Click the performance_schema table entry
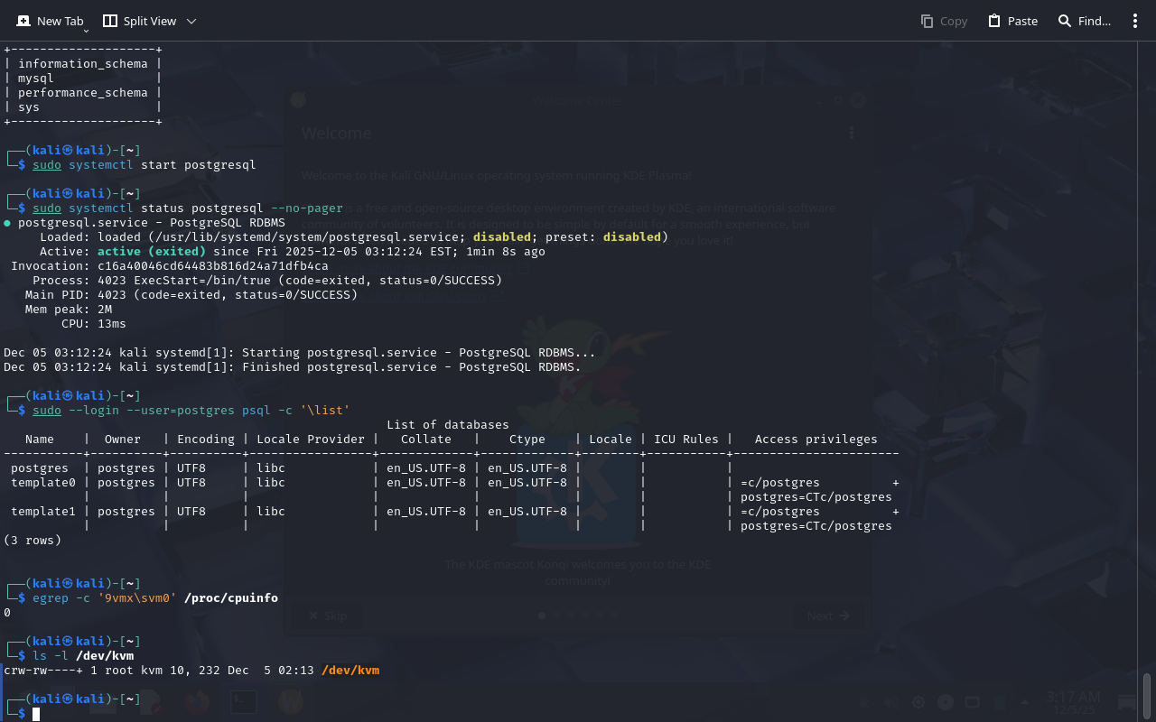The height and width of the screenshot is (722, 1156). pyautogui.click(x=83, y=93)
